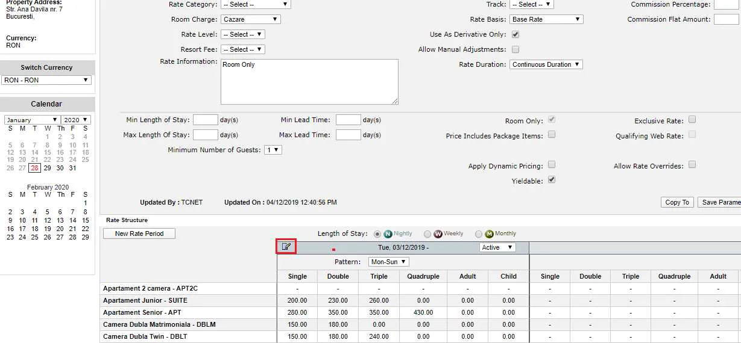Click Apartament Senior Single rate 280.00
This screenshot has height=343, width=741.
point(297,312)
